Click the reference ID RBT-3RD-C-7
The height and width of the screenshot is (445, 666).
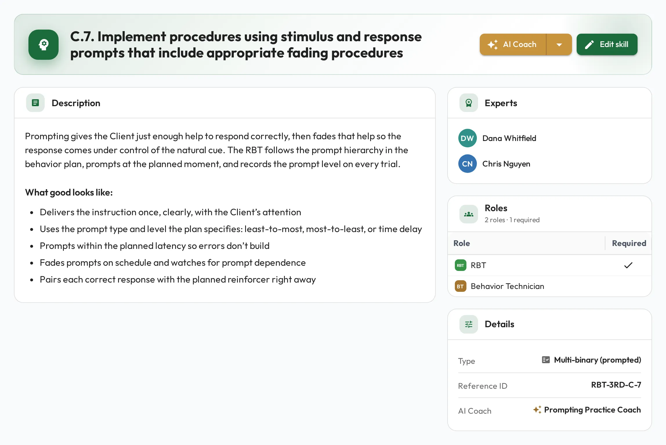tap(616, 385)
